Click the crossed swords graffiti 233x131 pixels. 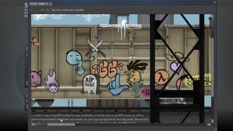(x=95, y=48)
